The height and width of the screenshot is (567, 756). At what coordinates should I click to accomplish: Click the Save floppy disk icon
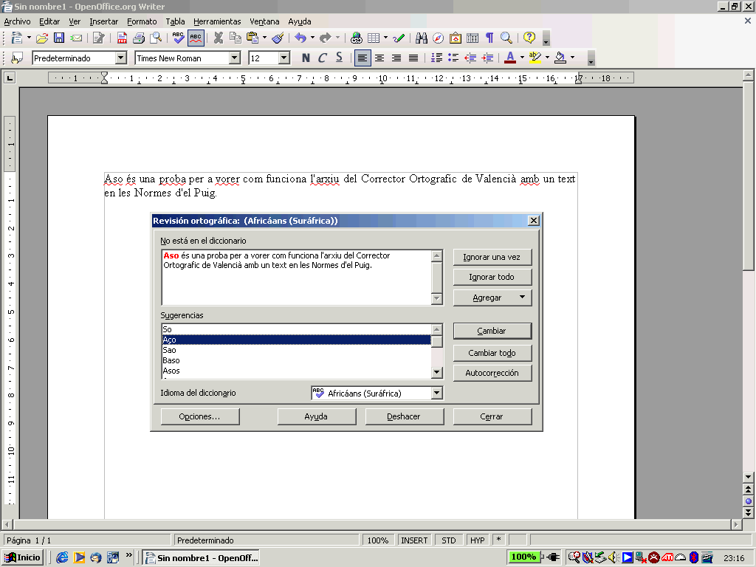coord(59,38)
